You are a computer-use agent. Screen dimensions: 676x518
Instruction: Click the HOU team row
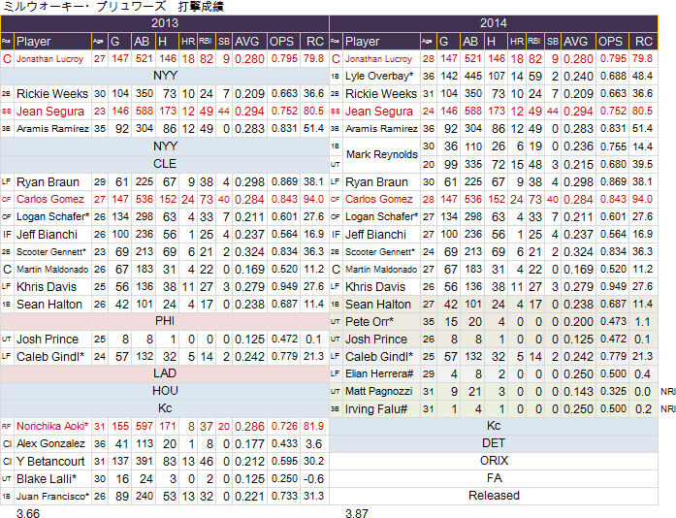coord(165,391)
